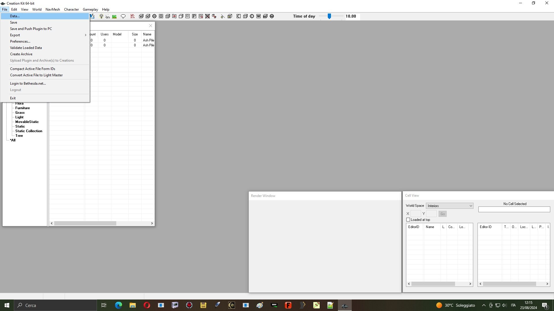554x311 pixels.
Task: Click the red H toolbar icon
Action: tap(174, 16)
